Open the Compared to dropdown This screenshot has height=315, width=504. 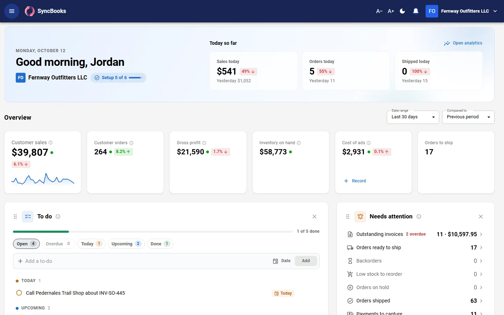point(468,117)
